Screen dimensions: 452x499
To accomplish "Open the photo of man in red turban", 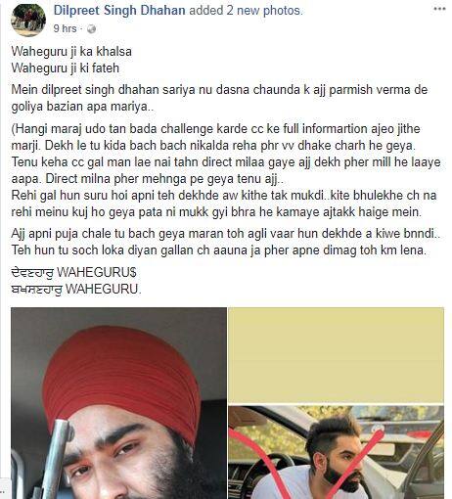I will pyautogui.click(x=118, y=403).
